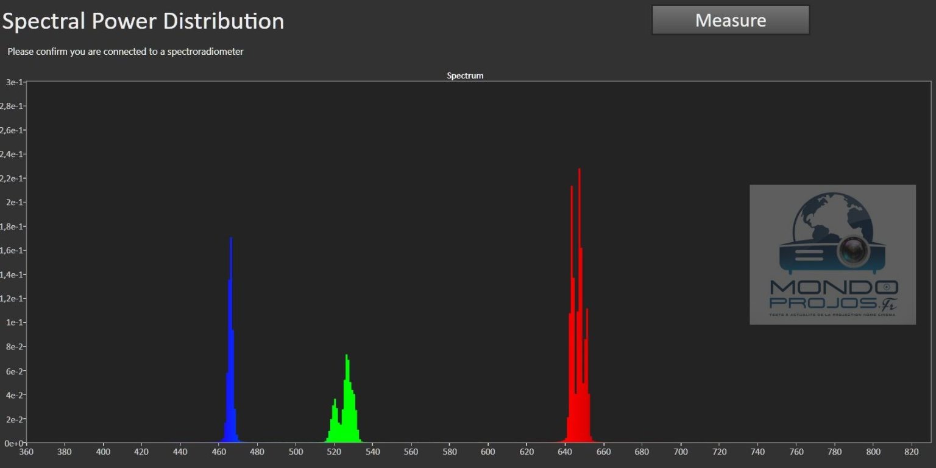Image resolution: width=936 pixels, height=468 pixels.
Task: Click the 3e-1 label on the vertical axis
Action: [13, 82]
